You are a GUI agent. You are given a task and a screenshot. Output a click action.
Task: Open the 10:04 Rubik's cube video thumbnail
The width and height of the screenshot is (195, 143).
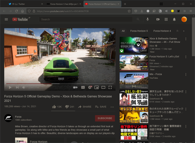tap(134, 115)
